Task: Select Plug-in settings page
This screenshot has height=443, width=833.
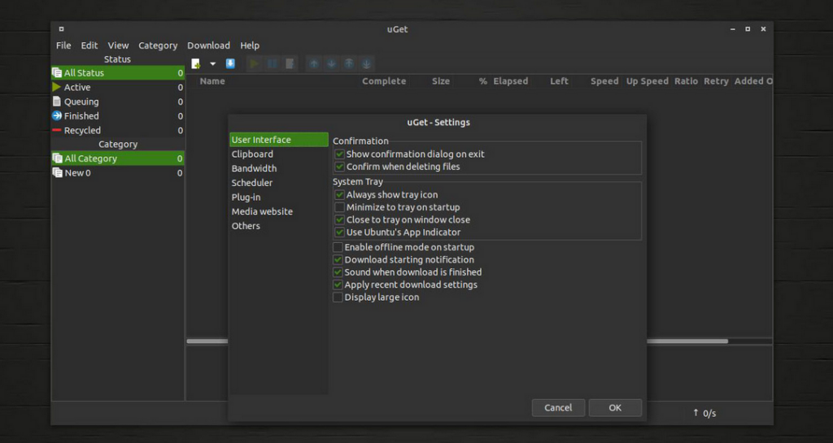Action: pyautogui.click(x=279, y=197)
